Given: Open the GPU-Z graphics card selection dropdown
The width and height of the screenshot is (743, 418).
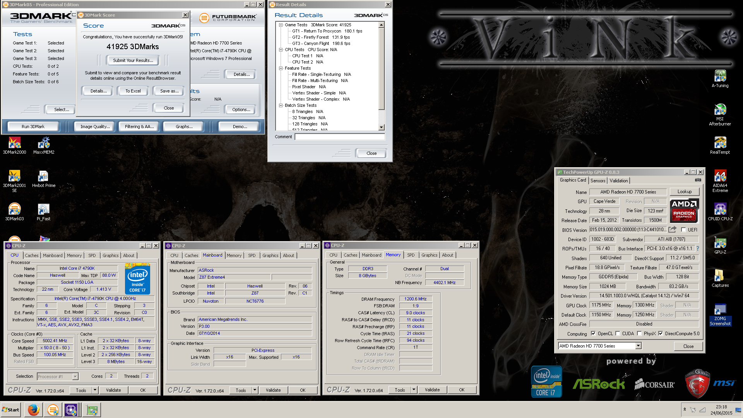Looking at the screenshot, I should click(638, 346).
